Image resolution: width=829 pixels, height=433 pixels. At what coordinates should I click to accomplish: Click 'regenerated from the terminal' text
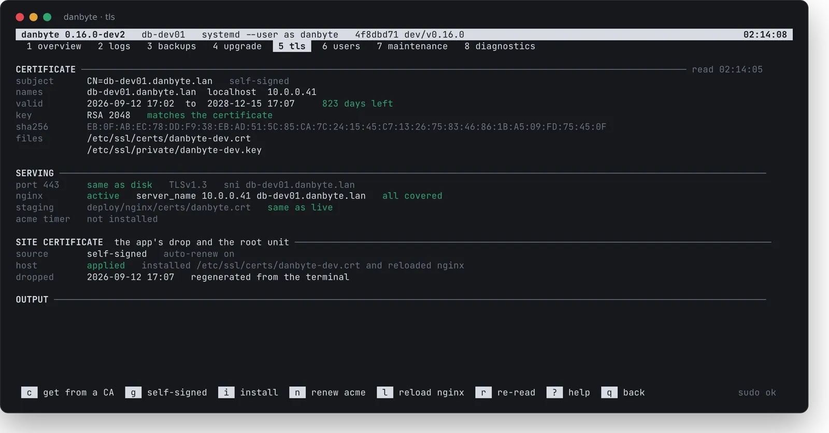[270, 277]
